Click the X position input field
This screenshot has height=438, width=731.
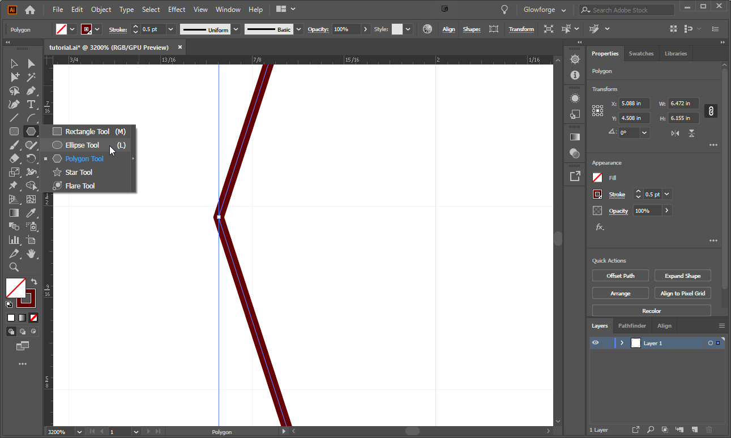coord(634,103)
